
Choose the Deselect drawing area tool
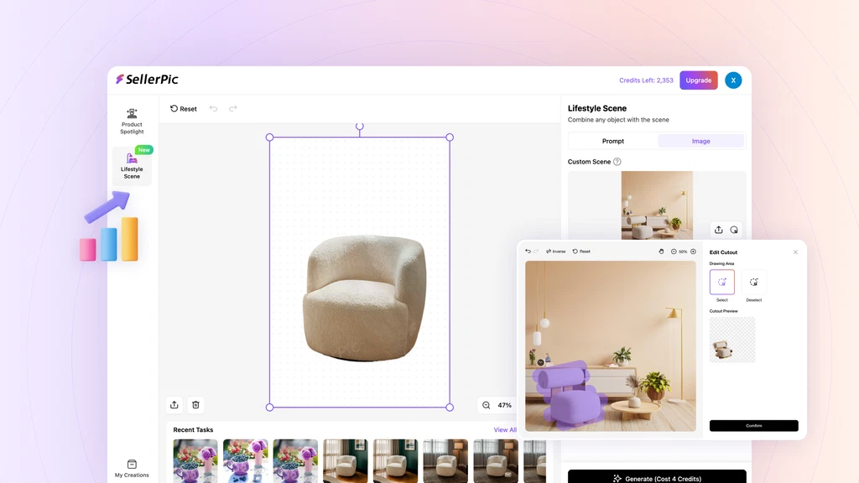pyautogui.click(x=754, y=282)
